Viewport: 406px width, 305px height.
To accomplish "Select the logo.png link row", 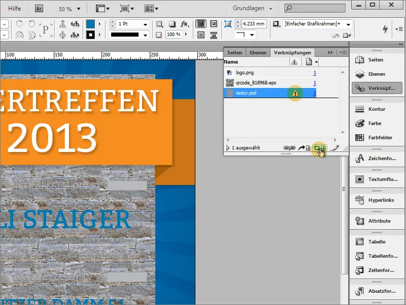I will [270, 73].
